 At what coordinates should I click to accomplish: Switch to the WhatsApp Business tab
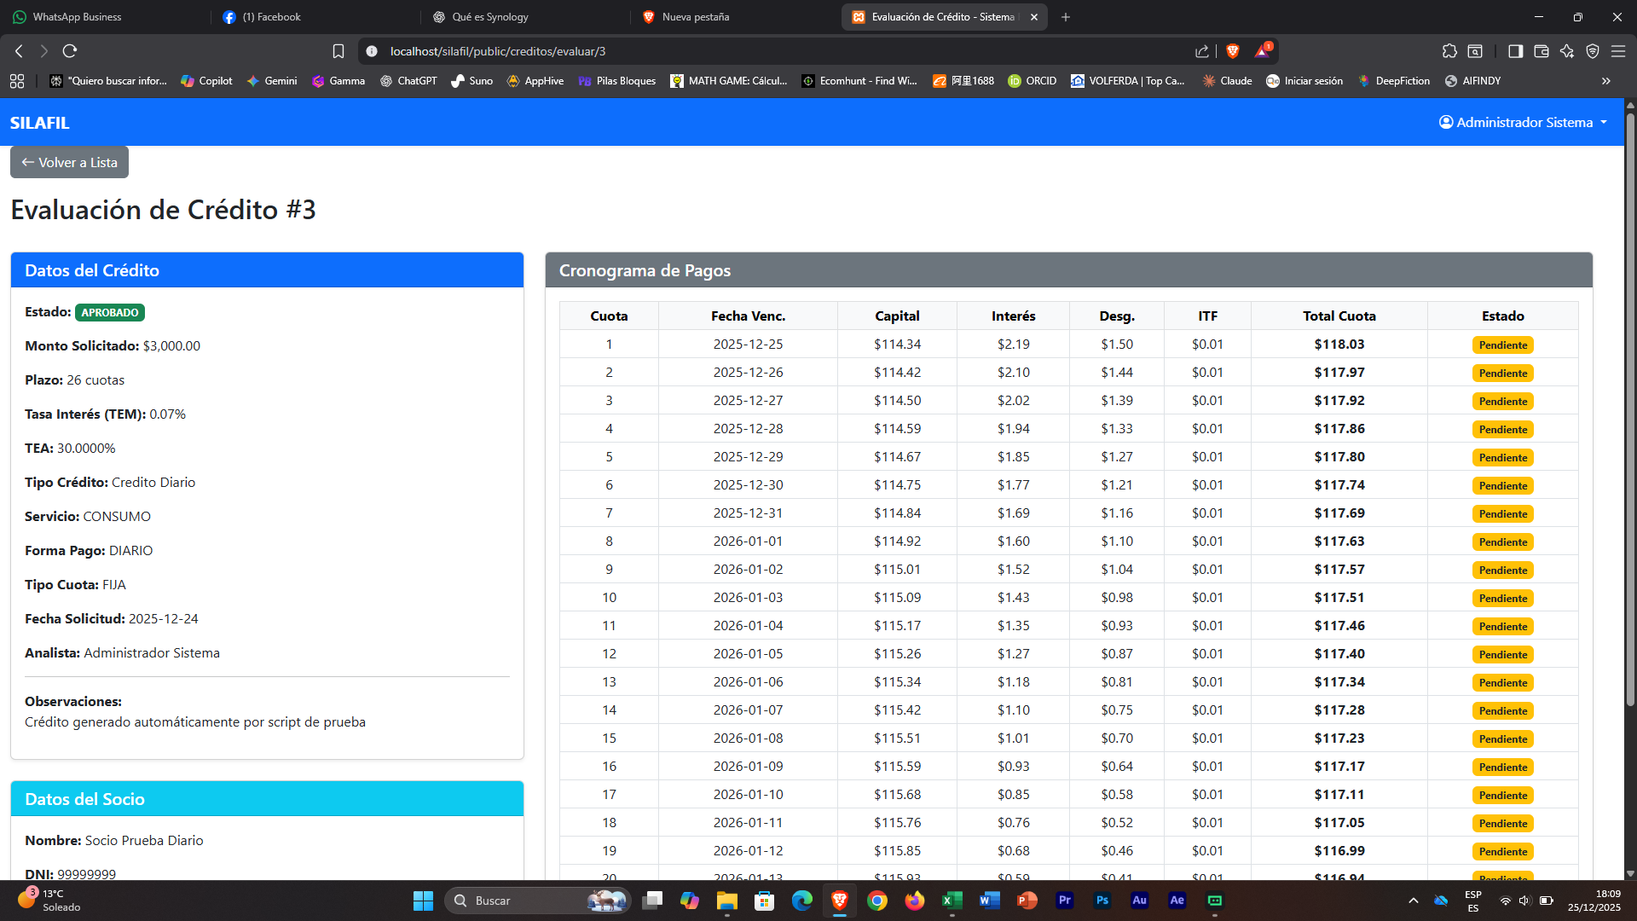[x=77, y=17]
